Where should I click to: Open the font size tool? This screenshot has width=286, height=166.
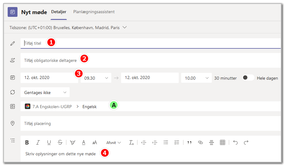point(95,142)
